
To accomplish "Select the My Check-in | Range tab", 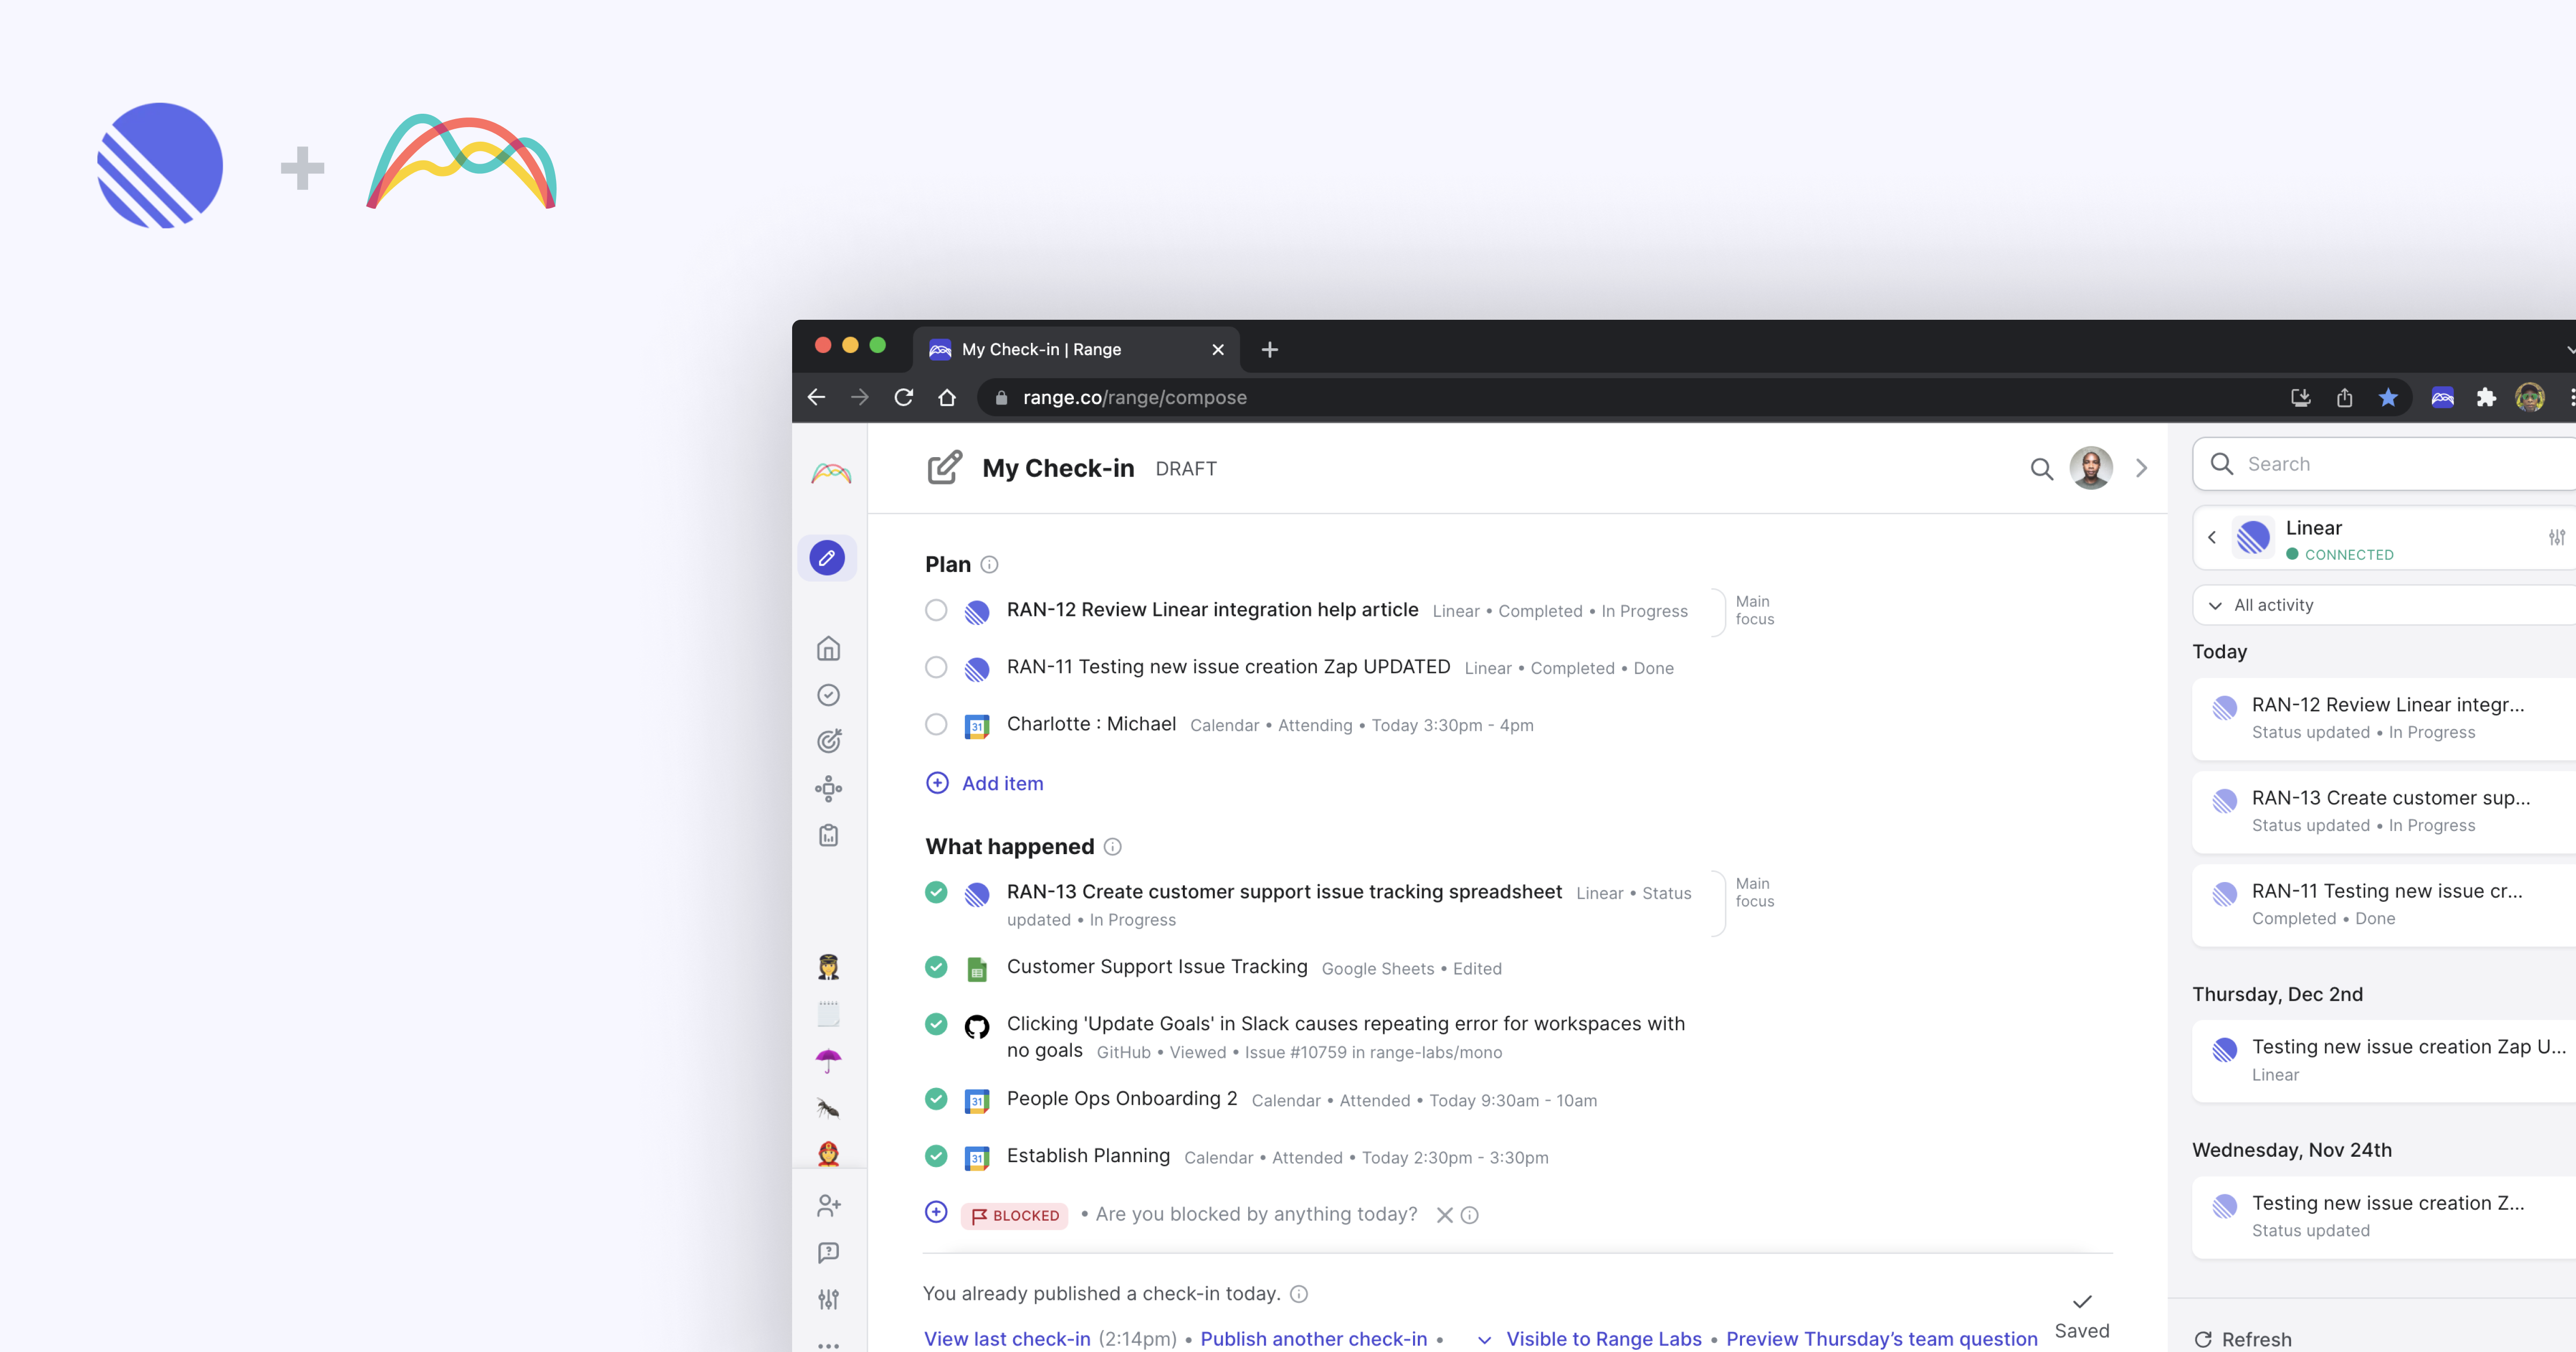I will pyautogui.click(x=1076, y=349).
